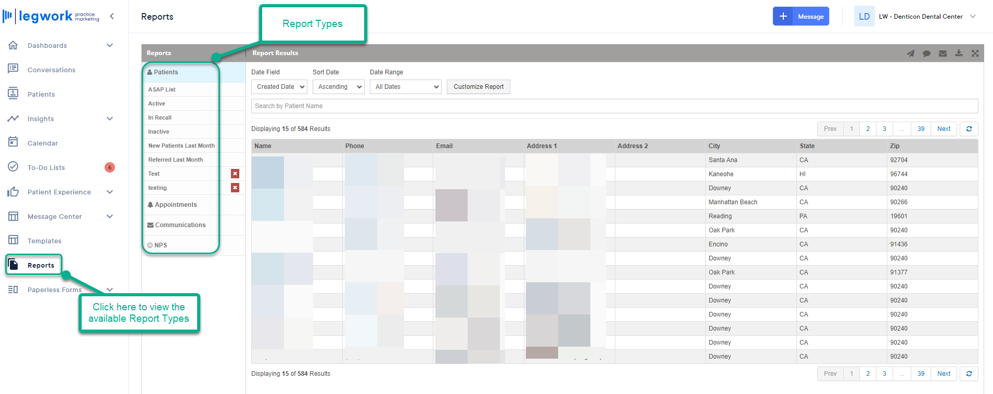Open the Date Field dropdown
Image resolution: width=993 pixels, height=394 pixels.
pos(279,87)
